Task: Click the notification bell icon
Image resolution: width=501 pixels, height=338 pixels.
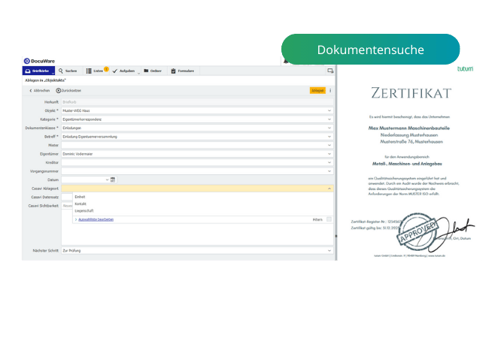Action: (x=286, y=61)
